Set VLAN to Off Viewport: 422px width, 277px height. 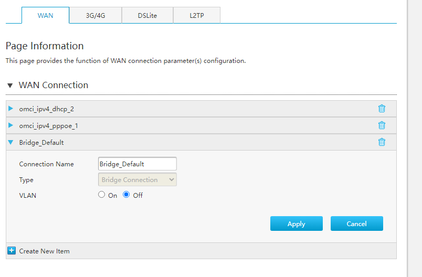pyautogui.click(x=126, y=195)
